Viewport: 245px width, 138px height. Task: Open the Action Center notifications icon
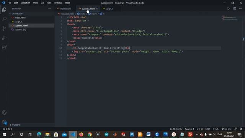click(x=239, y=135)
